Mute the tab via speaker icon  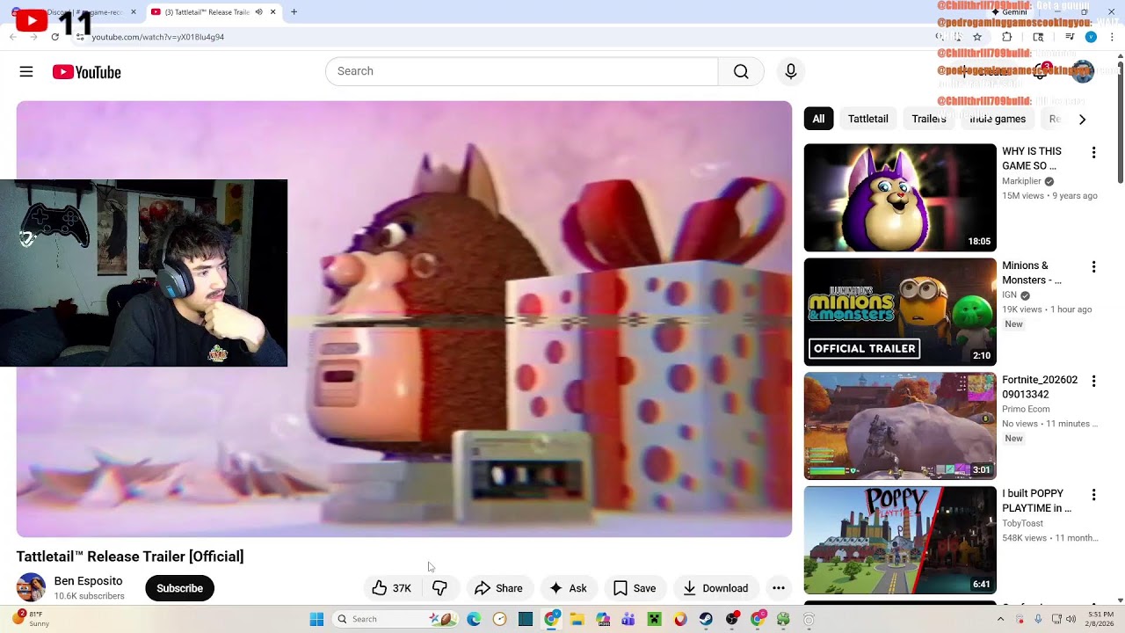click(x=258, y=12)
